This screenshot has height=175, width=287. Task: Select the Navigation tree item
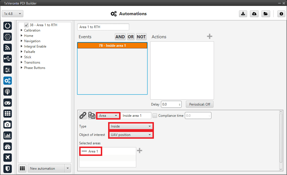[32, 41]
